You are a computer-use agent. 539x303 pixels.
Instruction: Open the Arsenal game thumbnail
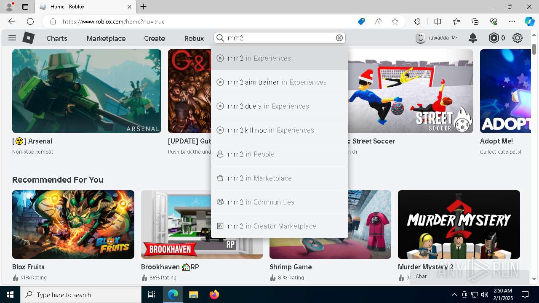pyautogui.click(x=87, y=91)
